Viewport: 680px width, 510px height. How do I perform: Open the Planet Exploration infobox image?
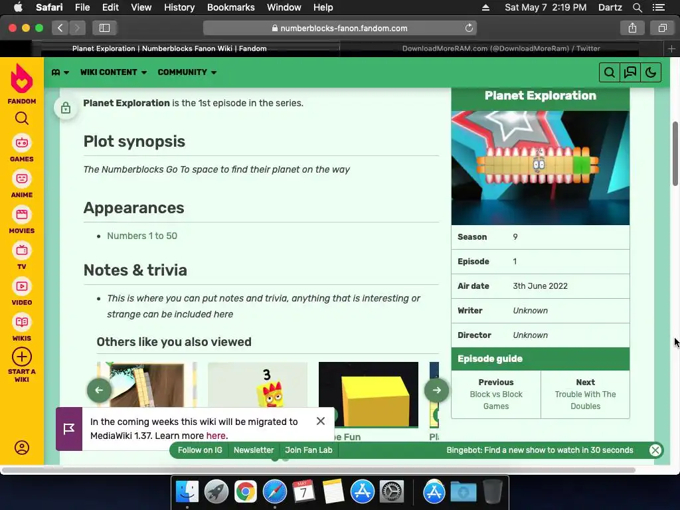click(541, 168)
